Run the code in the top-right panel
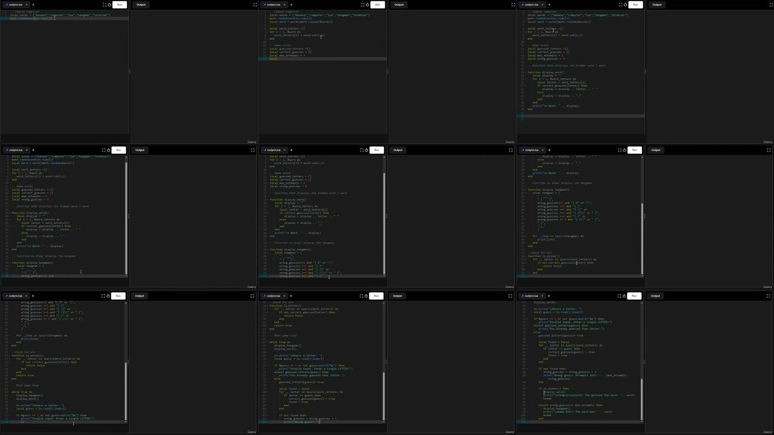This screenshot has height=435, width=774. click(636, 5)
